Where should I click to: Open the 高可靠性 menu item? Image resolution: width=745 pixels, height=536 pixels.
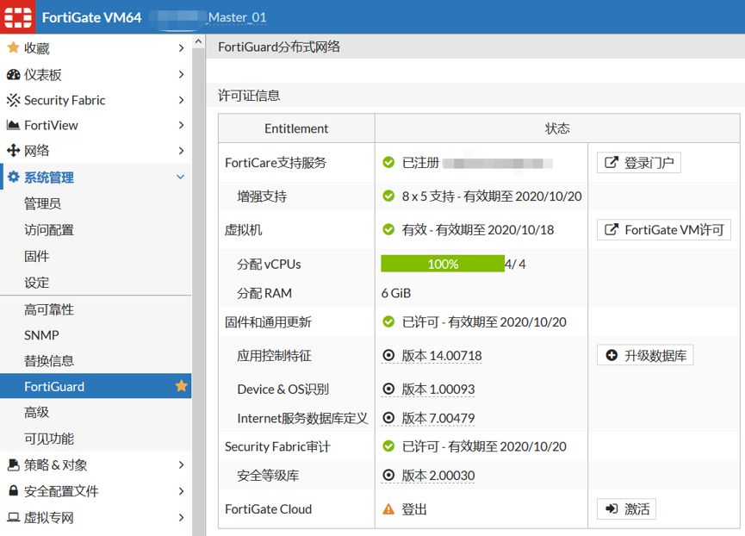point(49,309)
